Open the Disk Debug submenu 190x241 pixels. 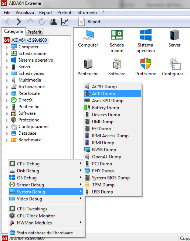(46, 171)
